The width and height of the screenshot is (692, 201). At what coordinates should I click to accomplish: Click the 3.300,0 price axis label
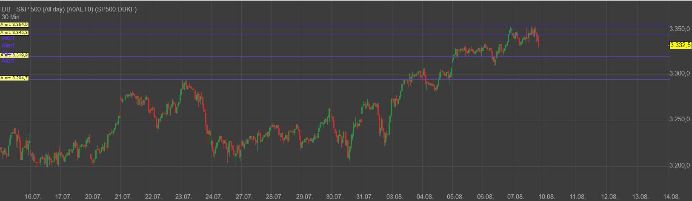pyautogui.click(x=679, y=74)
